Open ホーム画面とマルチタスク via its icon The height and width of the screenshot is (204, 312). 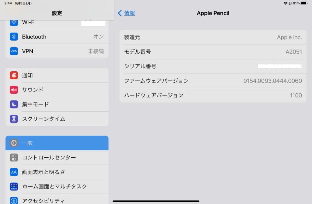click(x=14, y=186)
